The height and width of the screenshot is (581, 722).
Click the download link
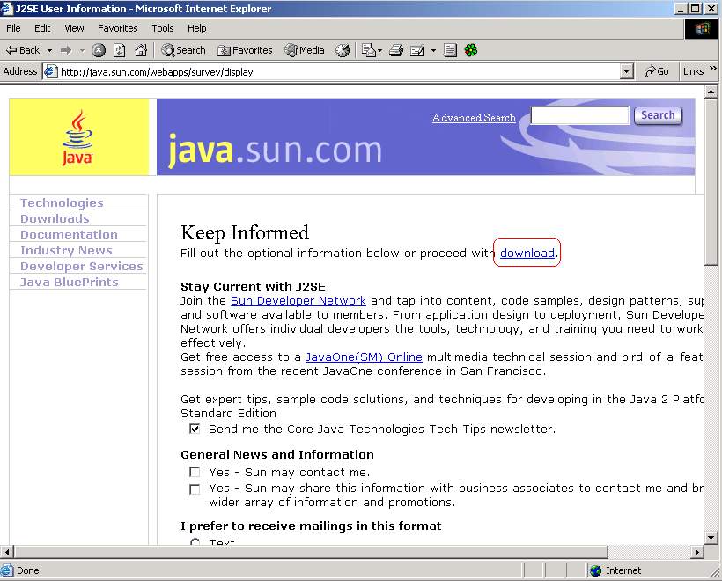click(527, 253)
